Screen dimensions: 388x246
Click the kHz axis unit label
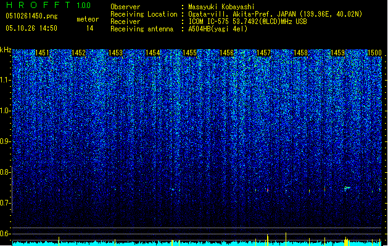click(x=6, y=50)
